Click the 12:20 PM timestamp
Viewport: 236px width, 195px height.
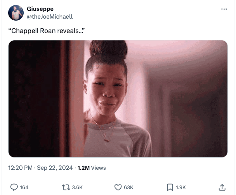tap(20, 168)
